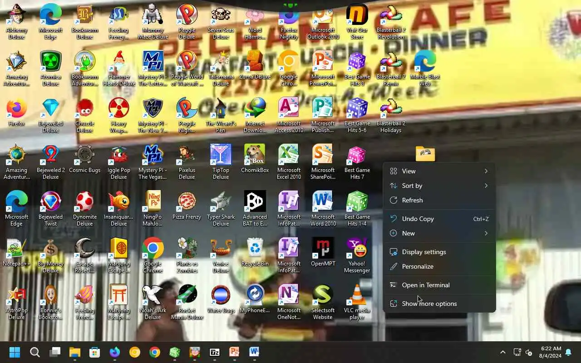Choose Personalize in the context menu
581x363 pixels.
tap(439, 266)
